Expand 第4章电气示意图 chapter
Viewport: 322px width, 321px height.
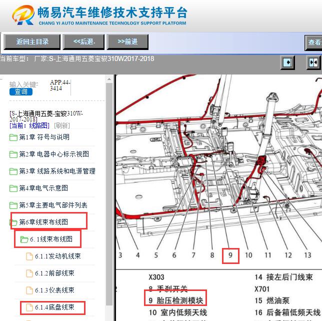[43, 188]
